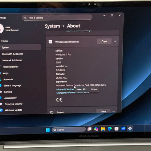Viewport: 151px width, 151px height.
Task: Click the user profile avatar
Action: pyautogui.click(x=1, y=29)
